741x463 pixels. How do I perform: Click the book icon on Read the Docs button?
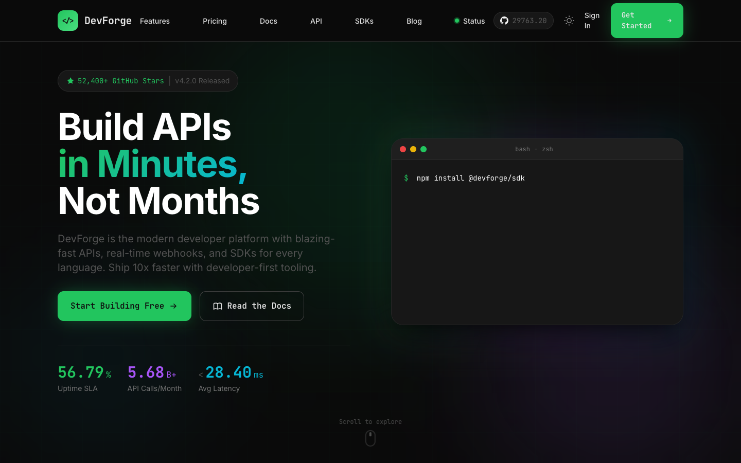218,306
